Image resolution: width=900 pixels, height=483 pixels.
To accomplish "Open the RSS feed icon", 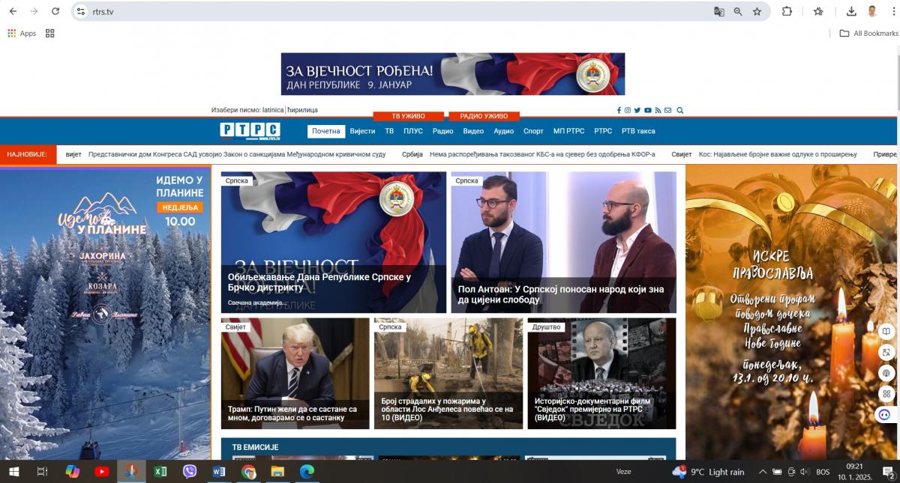I will point(658,110).
